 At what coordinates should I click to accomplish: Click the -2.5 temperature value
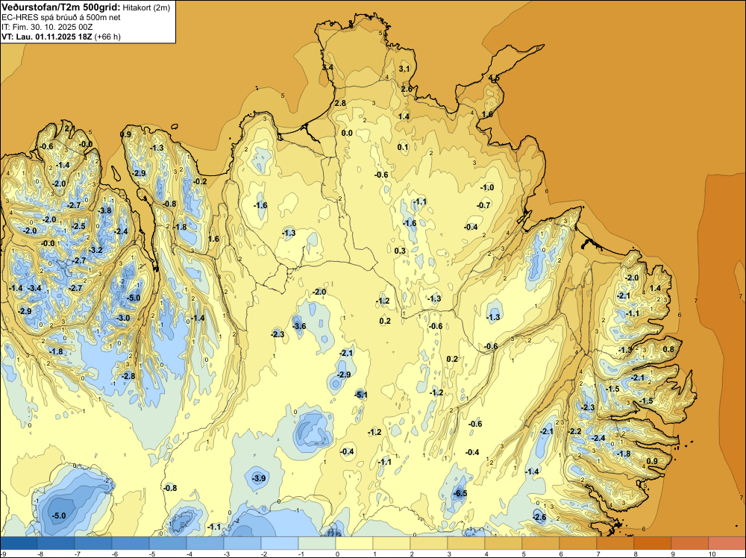pos(78,226)
